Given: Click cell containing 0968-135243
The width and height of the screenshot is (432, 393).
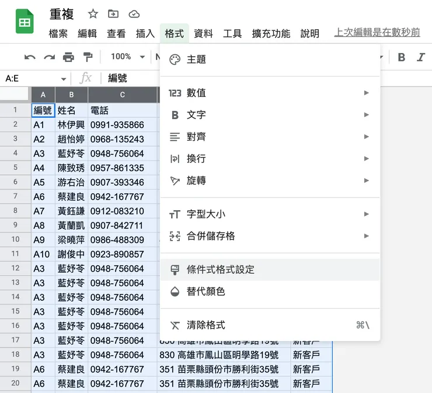Looking at the screenshot, I should coord(123,139).
